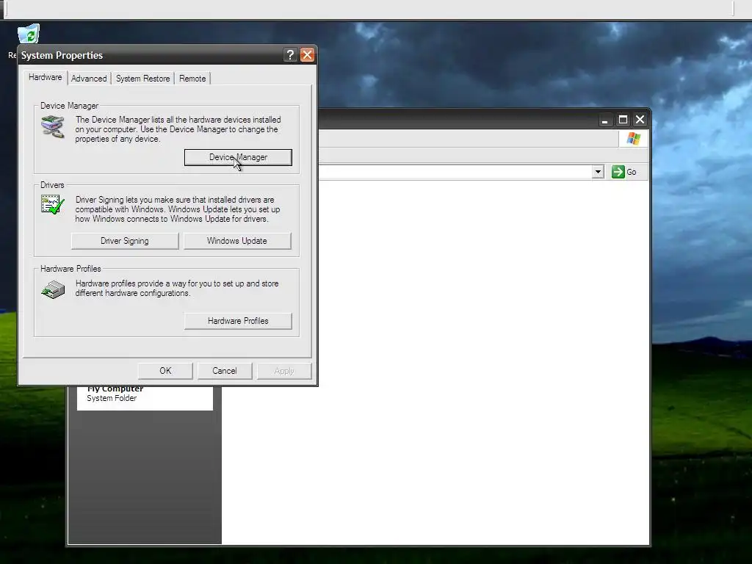Select the Hardware tab
The width and height of the screenshot is (752, 564).
point(45,77)
